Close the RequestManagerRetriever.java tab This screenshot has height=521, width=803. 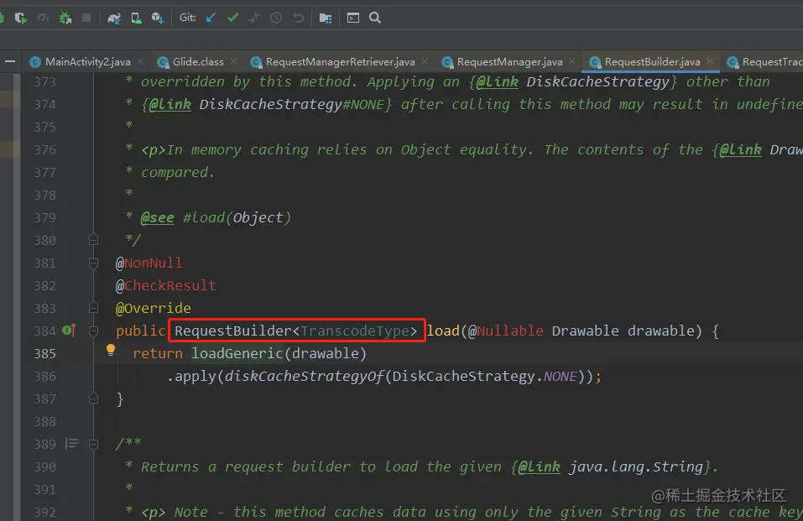click(x=425, y=61)
